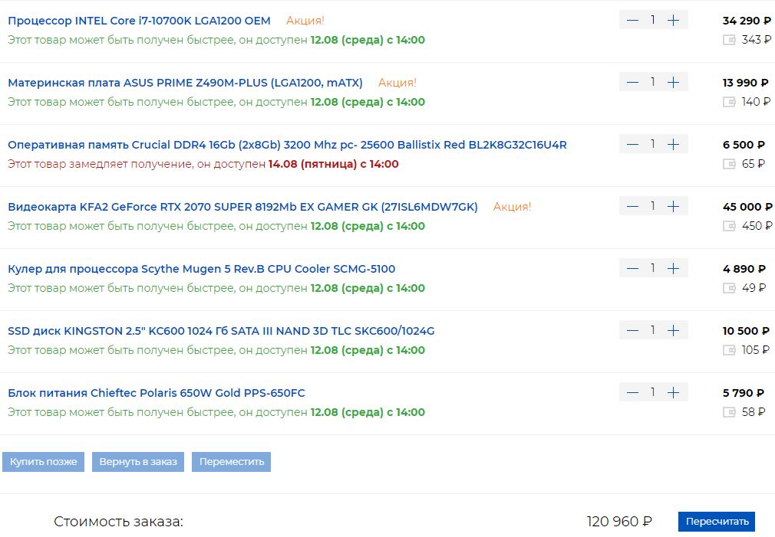Click bonus wallet icon next to 105 ₽
This screenshot has width=775, height=537.
(729, 350)
